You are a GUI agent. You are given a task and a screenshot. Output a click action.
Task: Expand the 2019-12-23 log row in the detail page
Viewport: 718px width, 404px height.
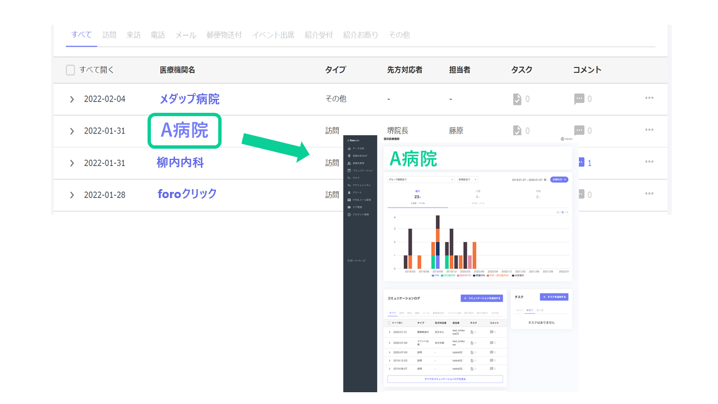coord(390,361)
